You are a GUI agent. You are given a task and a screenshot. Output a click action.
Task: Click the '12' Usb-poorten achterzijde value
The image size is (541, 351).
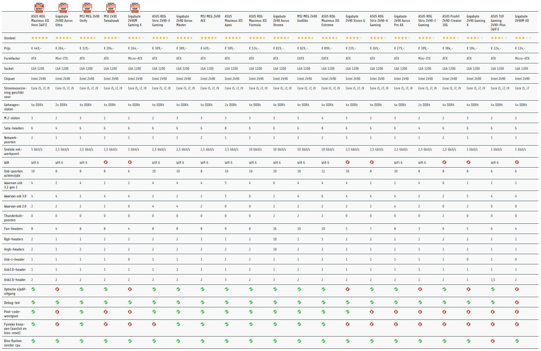click(x=323, y=171)
